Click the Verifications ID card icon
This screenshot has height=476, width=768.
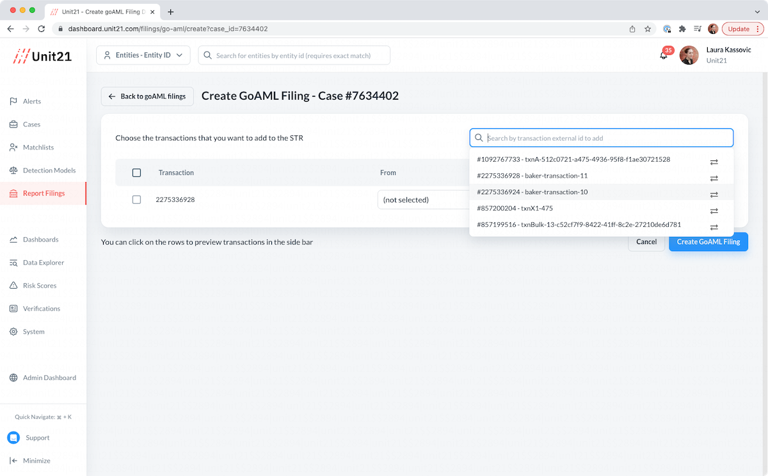13,309
